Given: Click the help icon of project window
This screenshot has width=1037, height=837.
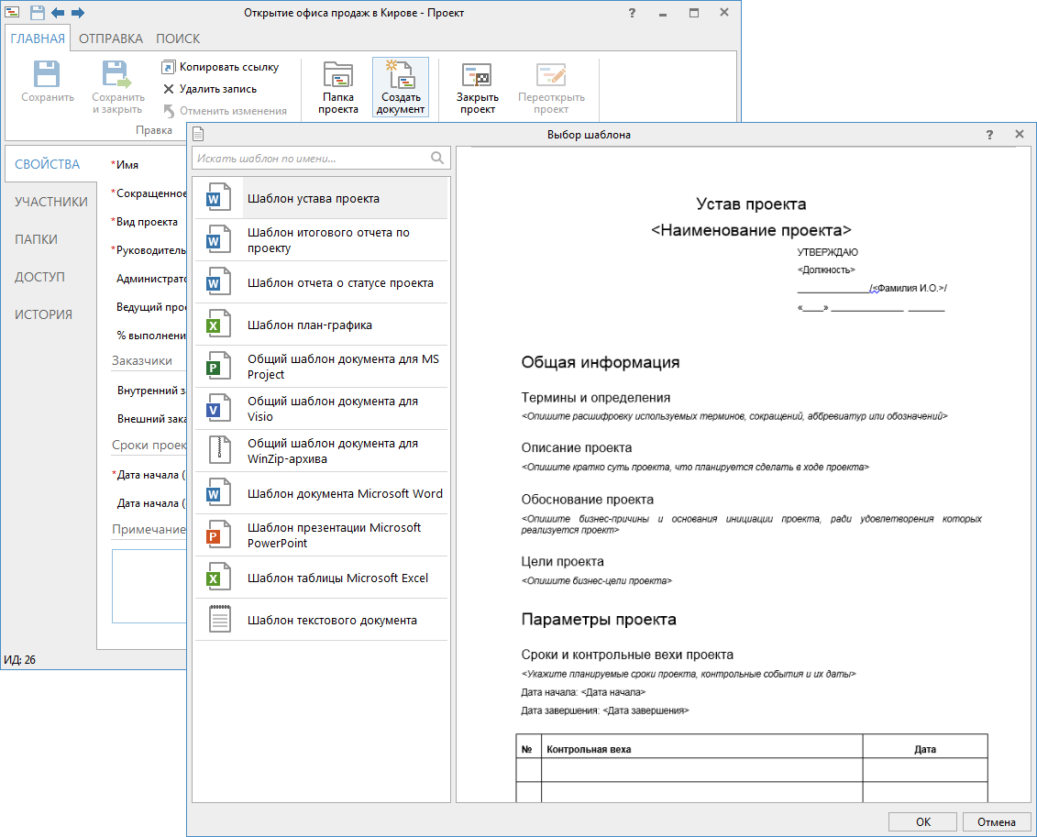Looking at the screenshot, I should click(633, 13).
